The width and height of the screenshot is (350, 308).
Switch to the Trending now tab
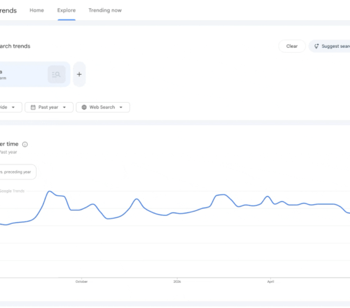(x=105, y=10)
